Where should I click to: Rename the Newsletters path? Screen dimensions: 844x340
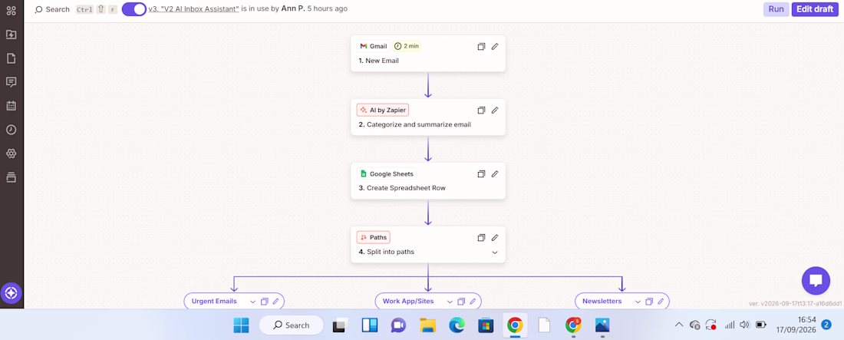tap(661, 302)
